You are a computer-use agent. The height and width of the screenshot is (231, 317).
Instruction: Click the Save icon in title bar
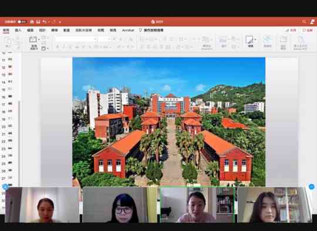38,22
